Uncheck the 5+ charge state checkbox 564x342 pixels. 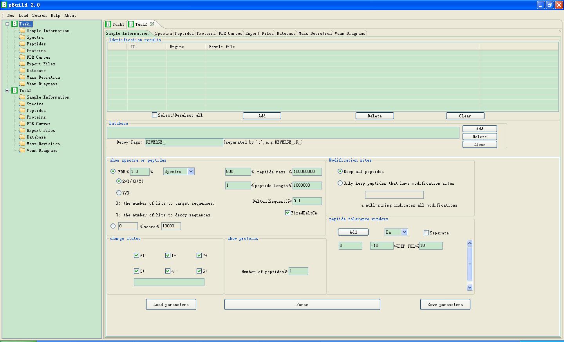coord(199,271)
